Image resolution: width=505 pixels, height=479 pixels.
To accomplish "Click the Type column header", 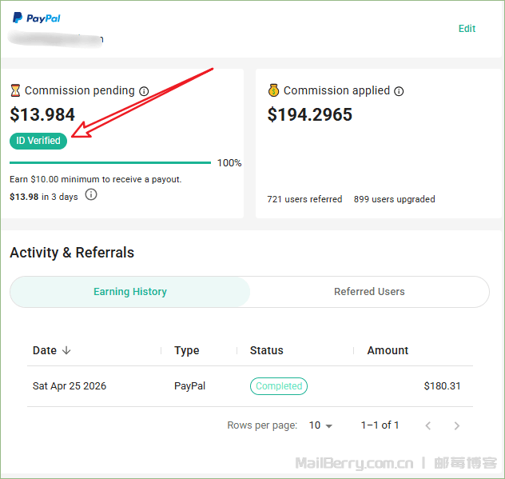I will (x=187, y=350).
